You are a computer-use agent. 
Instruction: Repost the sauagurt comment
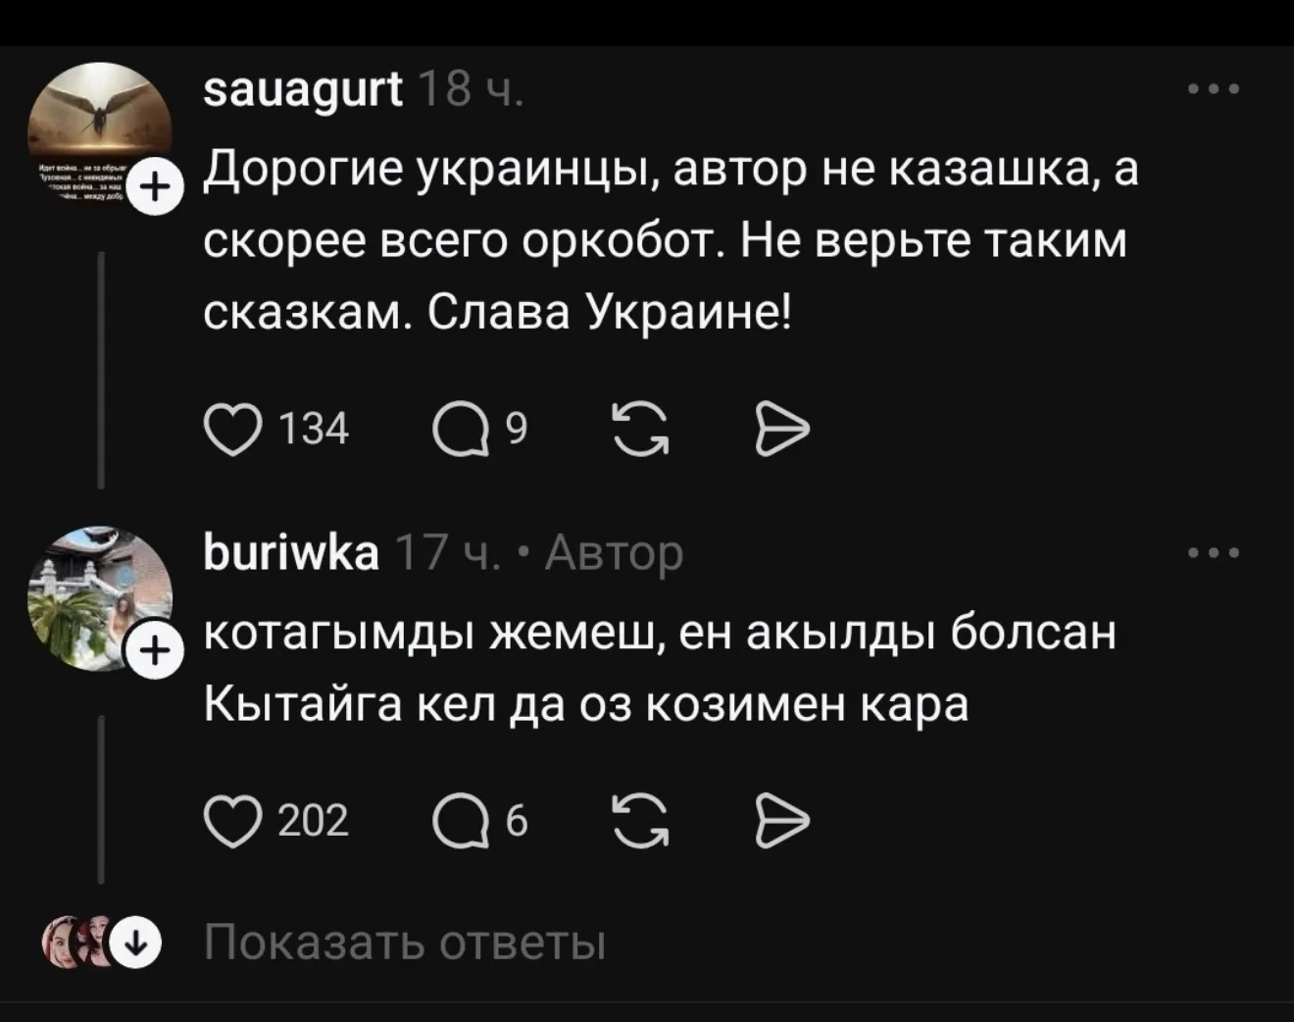(640, 432)
